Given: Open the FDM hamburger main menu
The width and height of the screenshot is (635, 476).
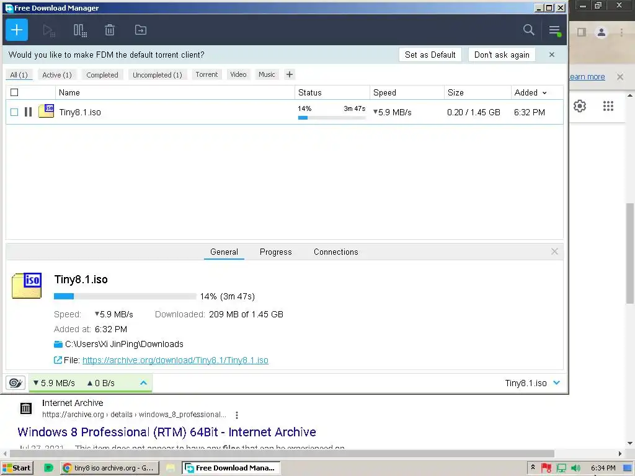Looking at the screenshot, I should tap(554, 30).
